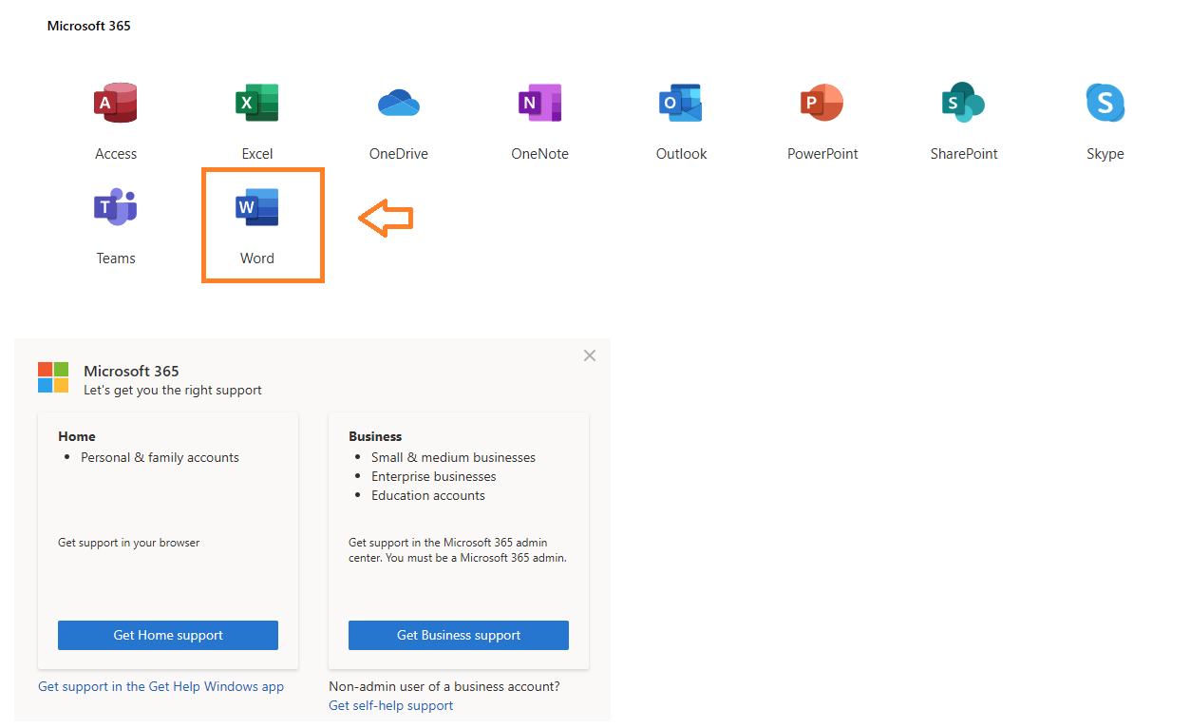Click Non-admin user of a business account text
1190x728 pixels.
click(x=444, y=686)
